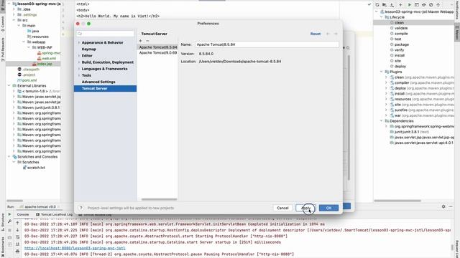Edit the Tomcat Name input field
Image resolution: width=460 pixels, height=258 pixels.
click(267, 44)
